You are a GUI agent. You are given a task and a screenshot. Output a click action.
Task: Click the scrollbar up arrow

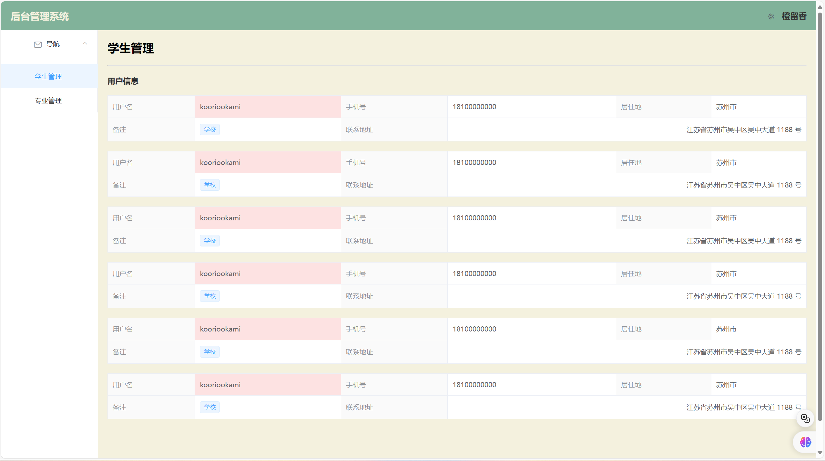820,7
